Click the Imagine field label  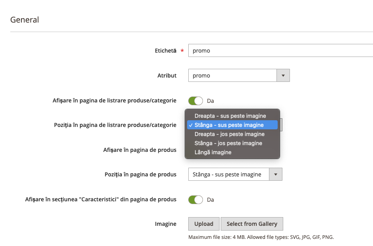166,224
